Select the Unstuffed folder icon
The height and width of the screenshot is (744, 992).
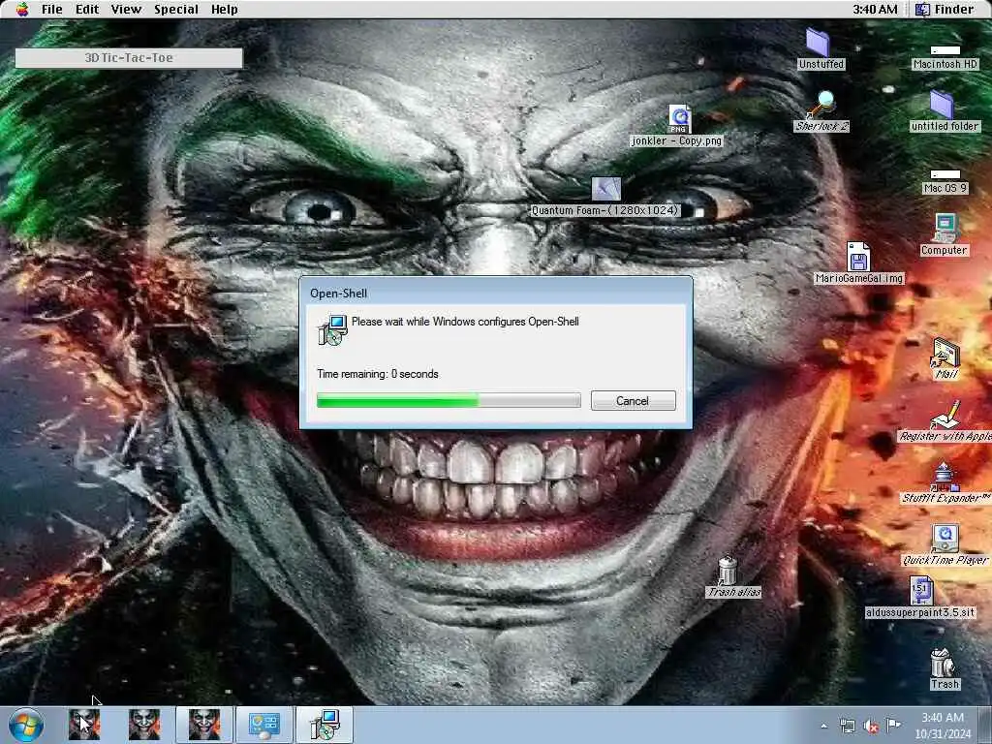point(819,42)
